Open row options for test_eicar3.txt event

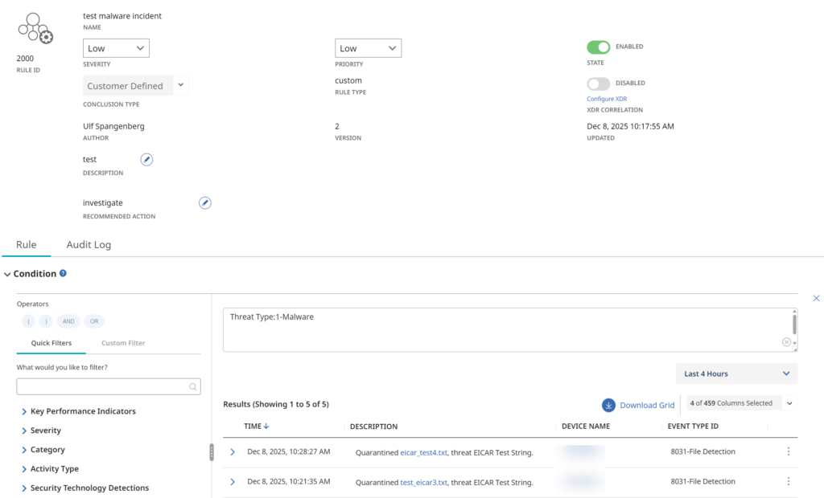[x=788, y=482]
